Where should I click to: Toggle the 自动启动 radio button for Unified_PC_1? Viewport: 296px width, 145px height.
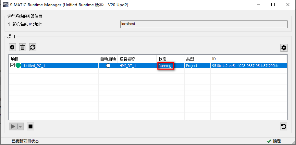[x=108, y=66]
